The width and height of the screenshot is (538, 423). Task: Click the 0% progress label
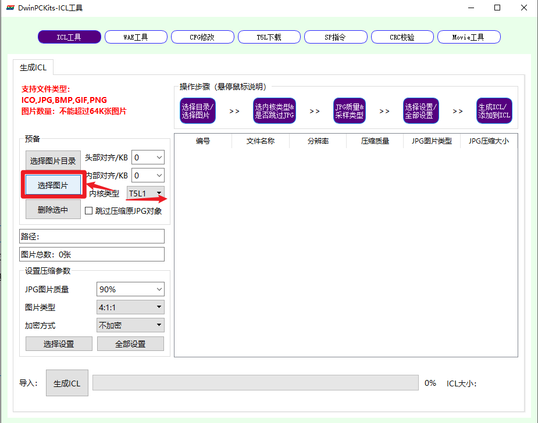pos(430,383)
